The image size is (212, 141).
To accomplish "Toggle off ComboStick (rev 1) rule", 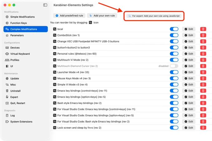I will (x=174, y=35).
